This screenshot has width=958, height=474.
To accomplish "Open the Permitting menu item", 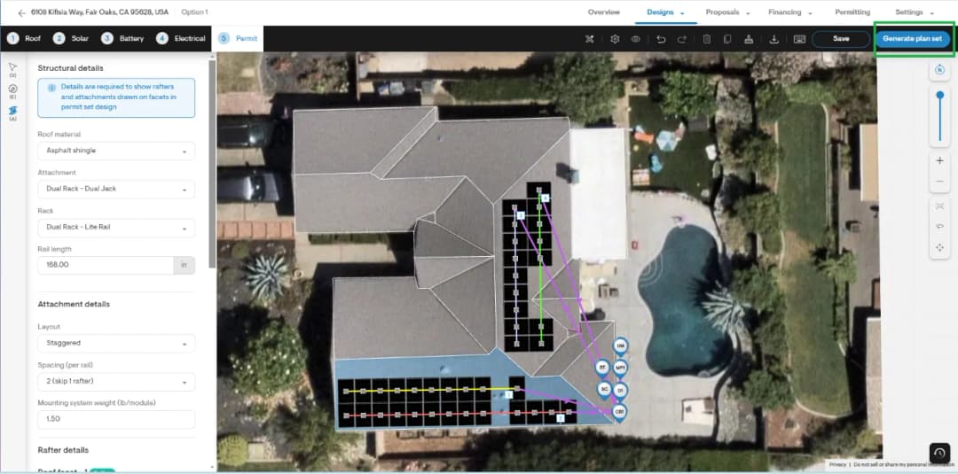I will 852,12.
